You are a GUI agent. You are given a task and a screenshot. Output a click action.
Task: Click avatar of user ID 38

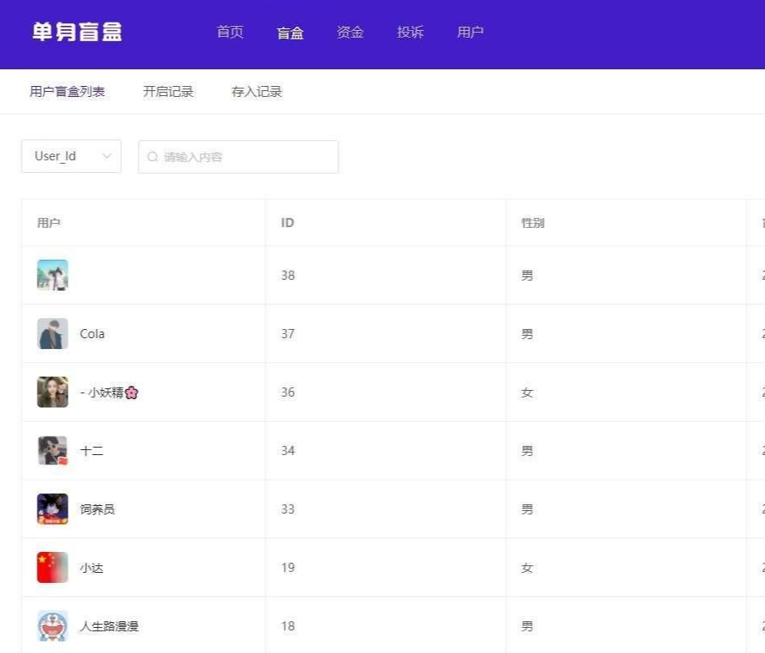53,275
